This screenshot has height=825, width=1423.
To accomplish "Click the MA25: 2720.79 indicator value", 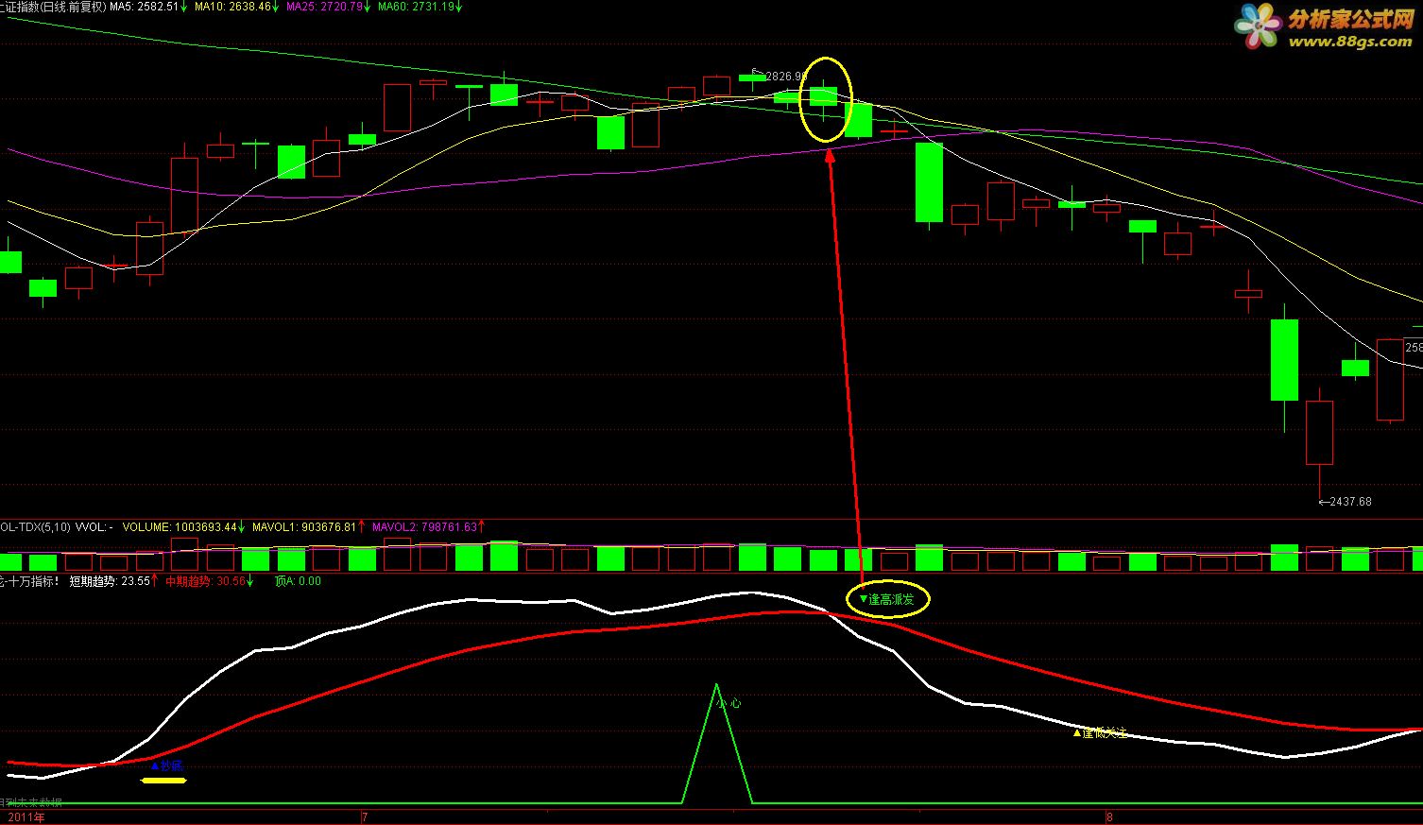I will [x=328, y=7].
